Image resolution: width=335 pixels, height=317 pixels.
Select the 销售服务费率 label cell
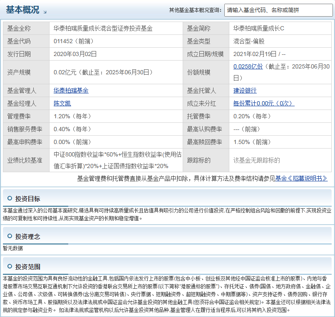(x=26, y=129)
